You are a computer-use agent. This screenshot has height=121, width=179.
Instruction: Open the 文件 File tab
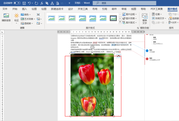tap(5, 9)
